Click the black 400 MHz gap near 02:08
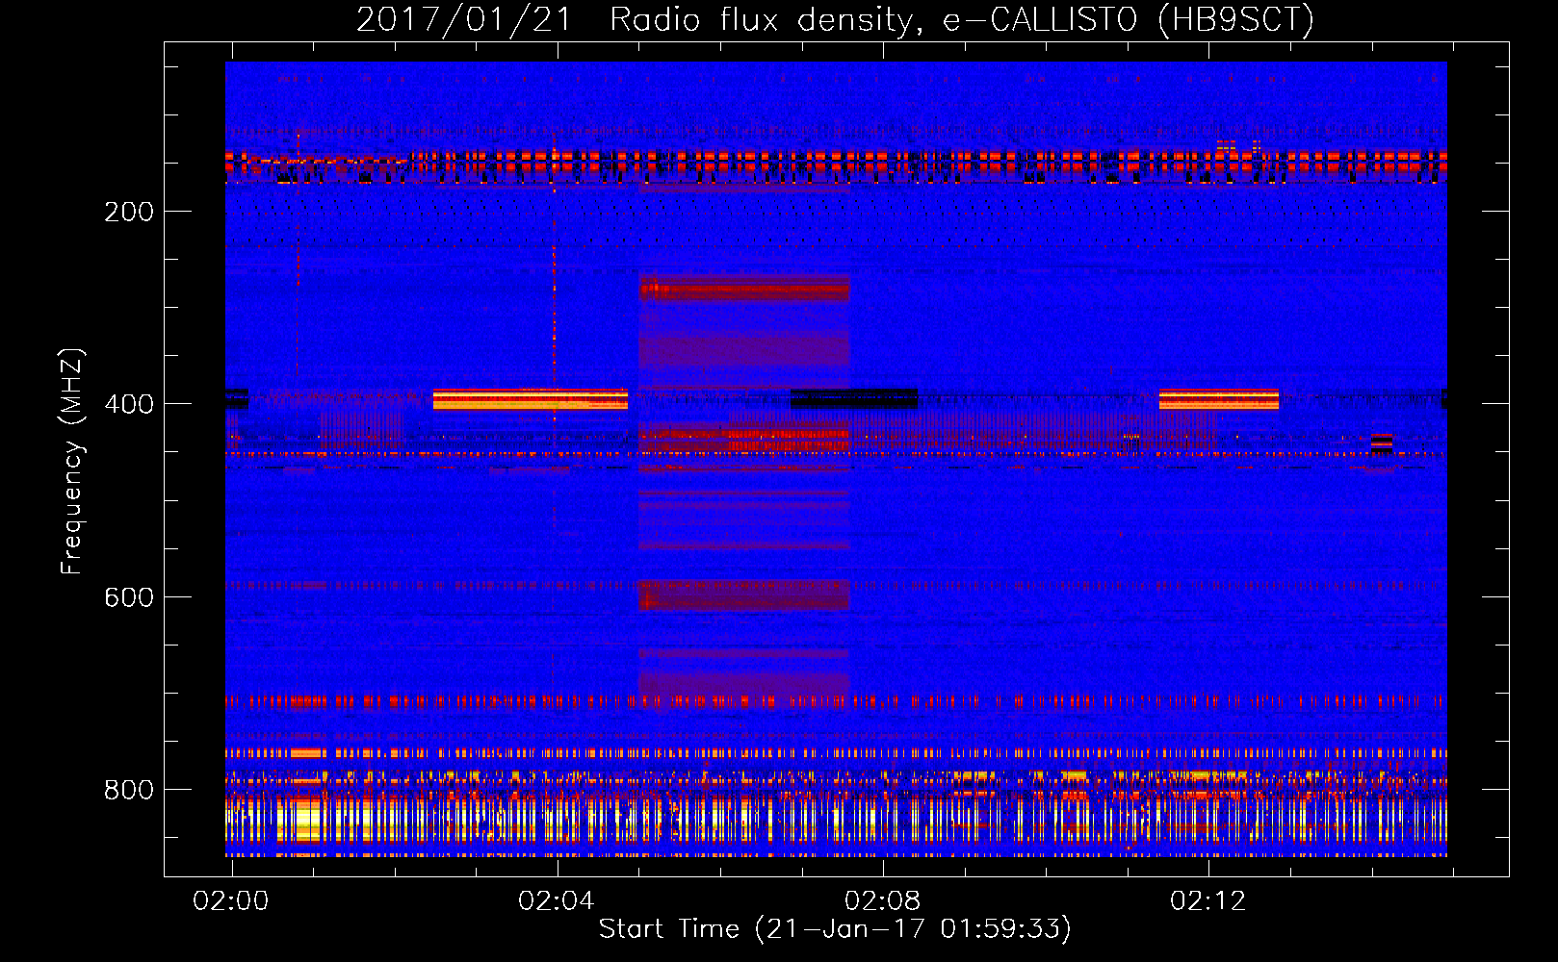The height and width of the screenshot is (962, 1558). (x=854, y=399)
